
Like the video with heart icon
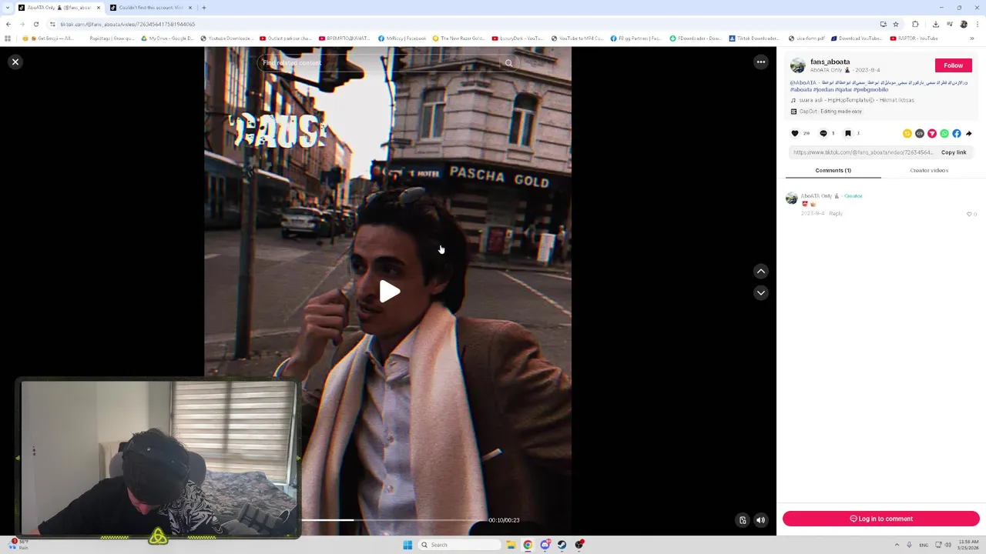(x=795, y=133)
